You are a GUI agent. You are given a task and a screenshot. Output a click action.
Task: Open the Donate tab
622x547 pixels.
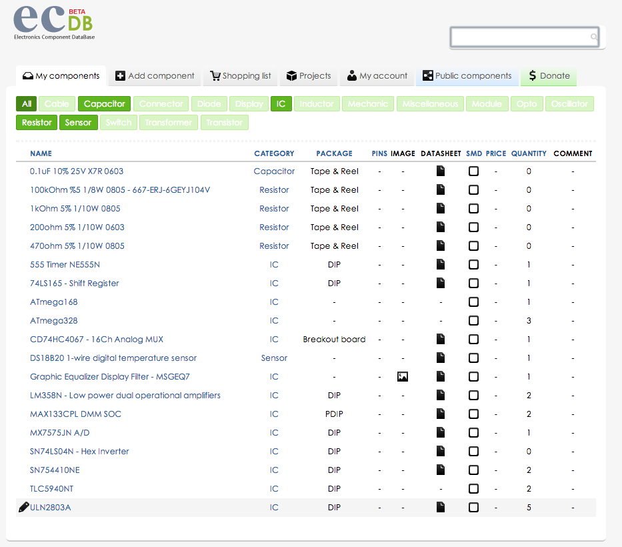point(549,76)
